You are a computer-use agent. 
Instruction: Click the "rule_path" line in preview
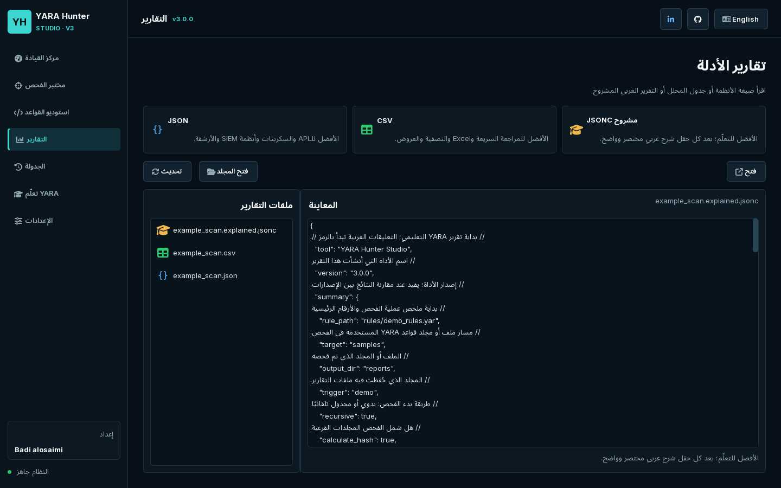click(380, 321)
